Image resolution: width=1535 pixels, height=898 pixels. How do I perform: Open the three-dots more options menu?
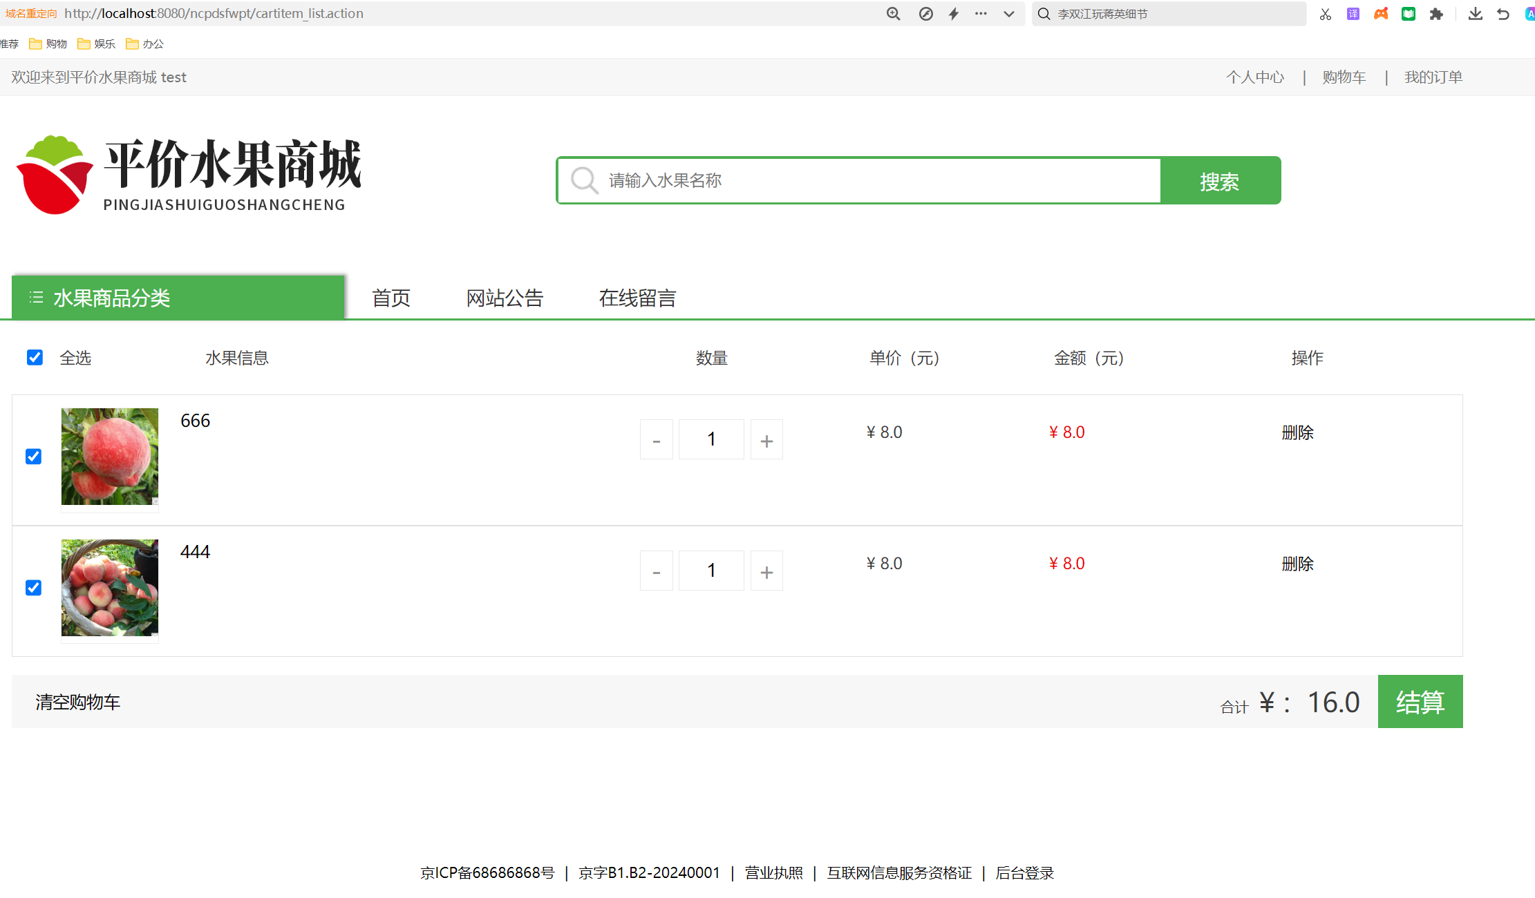click(981, 14)
